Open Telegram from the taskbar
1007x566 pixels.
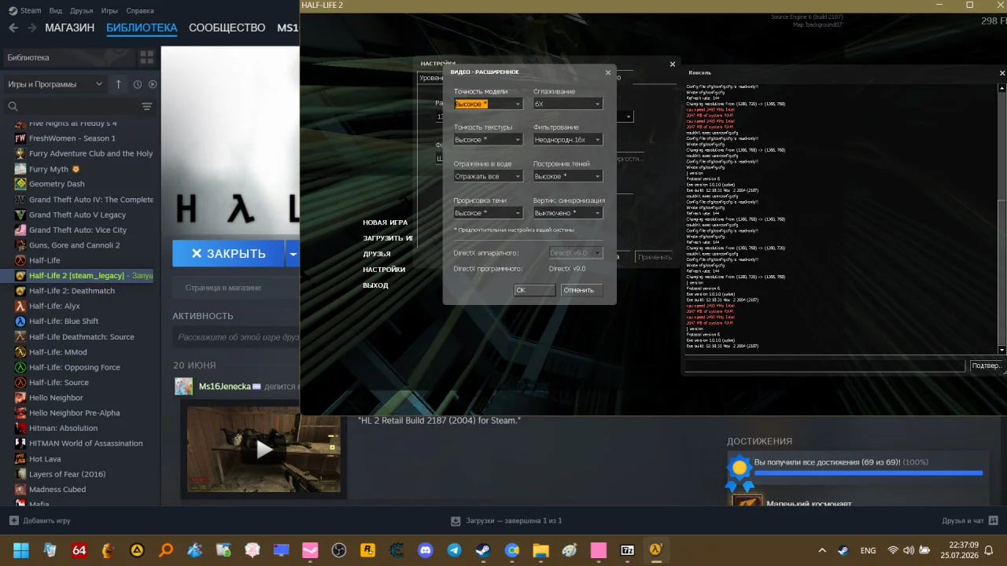click(455, 550)
